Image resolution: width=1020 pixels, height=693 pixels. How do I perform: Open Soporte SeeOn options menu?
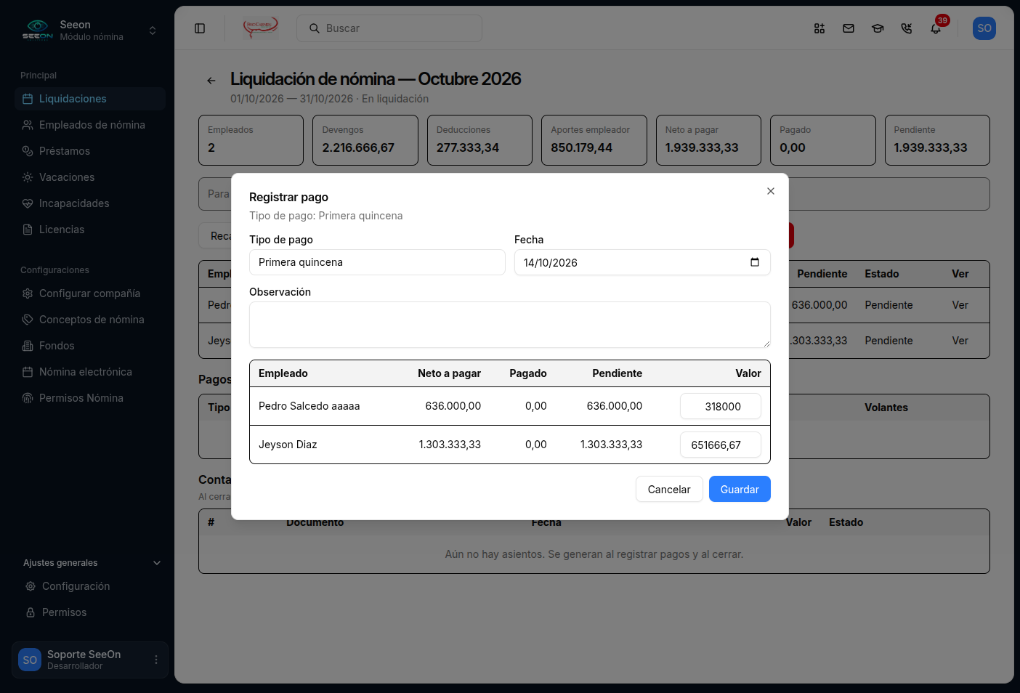tap(156, 660)
